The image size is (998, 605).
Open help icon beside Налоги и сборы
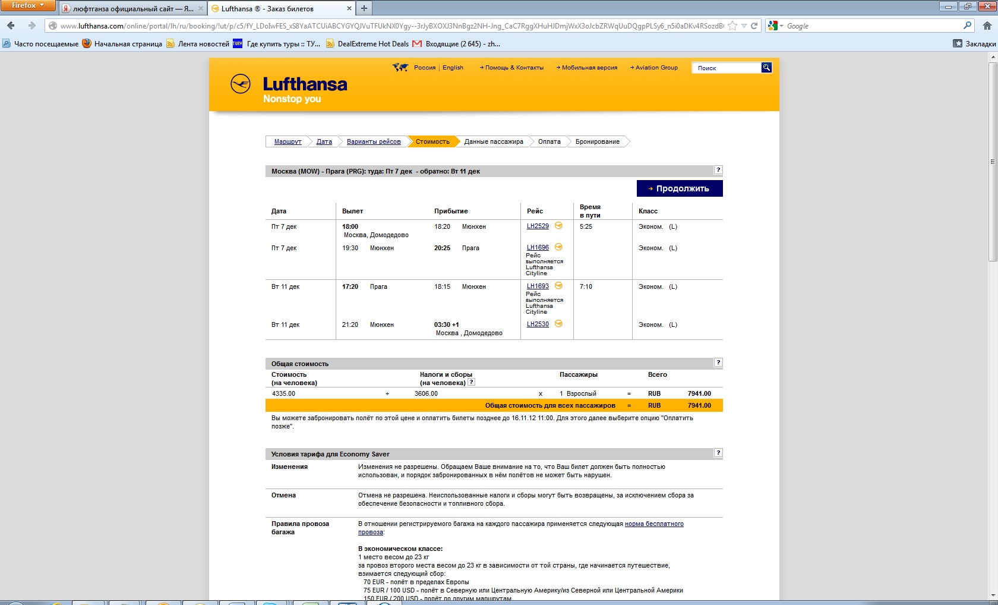[x=472, y=382]
